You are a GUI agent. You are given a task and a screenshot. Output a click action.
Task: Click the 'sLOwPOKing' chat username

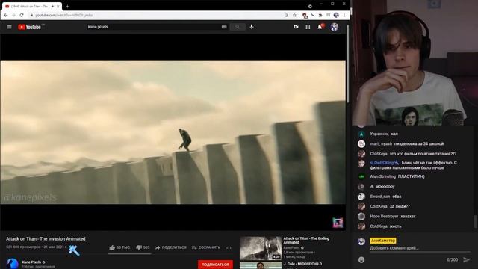click(x=382, y=163)
